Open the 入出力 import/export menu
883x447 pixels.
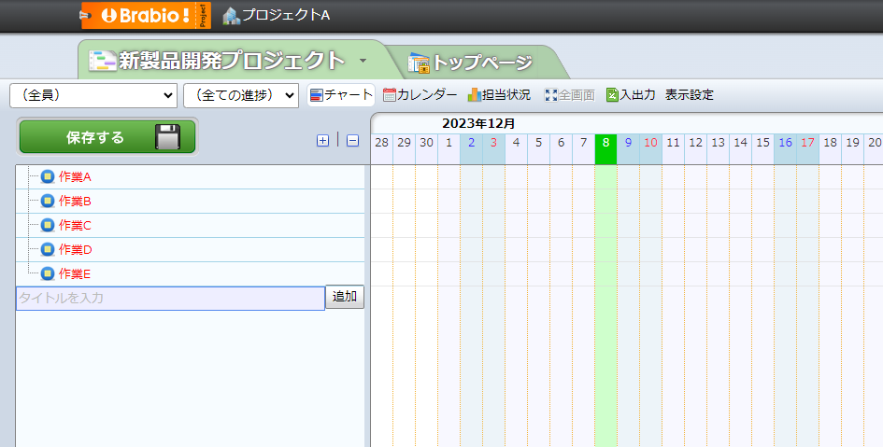(x=631, y=95)
